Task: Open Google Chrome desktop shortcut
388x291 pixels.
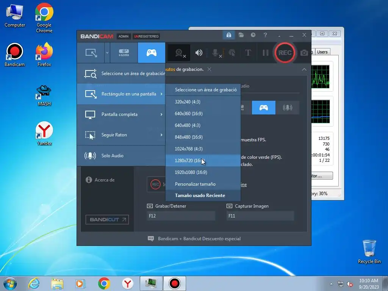Action: tap(44, 17)
